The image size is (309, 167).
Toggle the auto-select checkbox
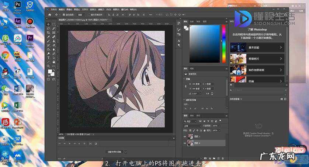64,15
